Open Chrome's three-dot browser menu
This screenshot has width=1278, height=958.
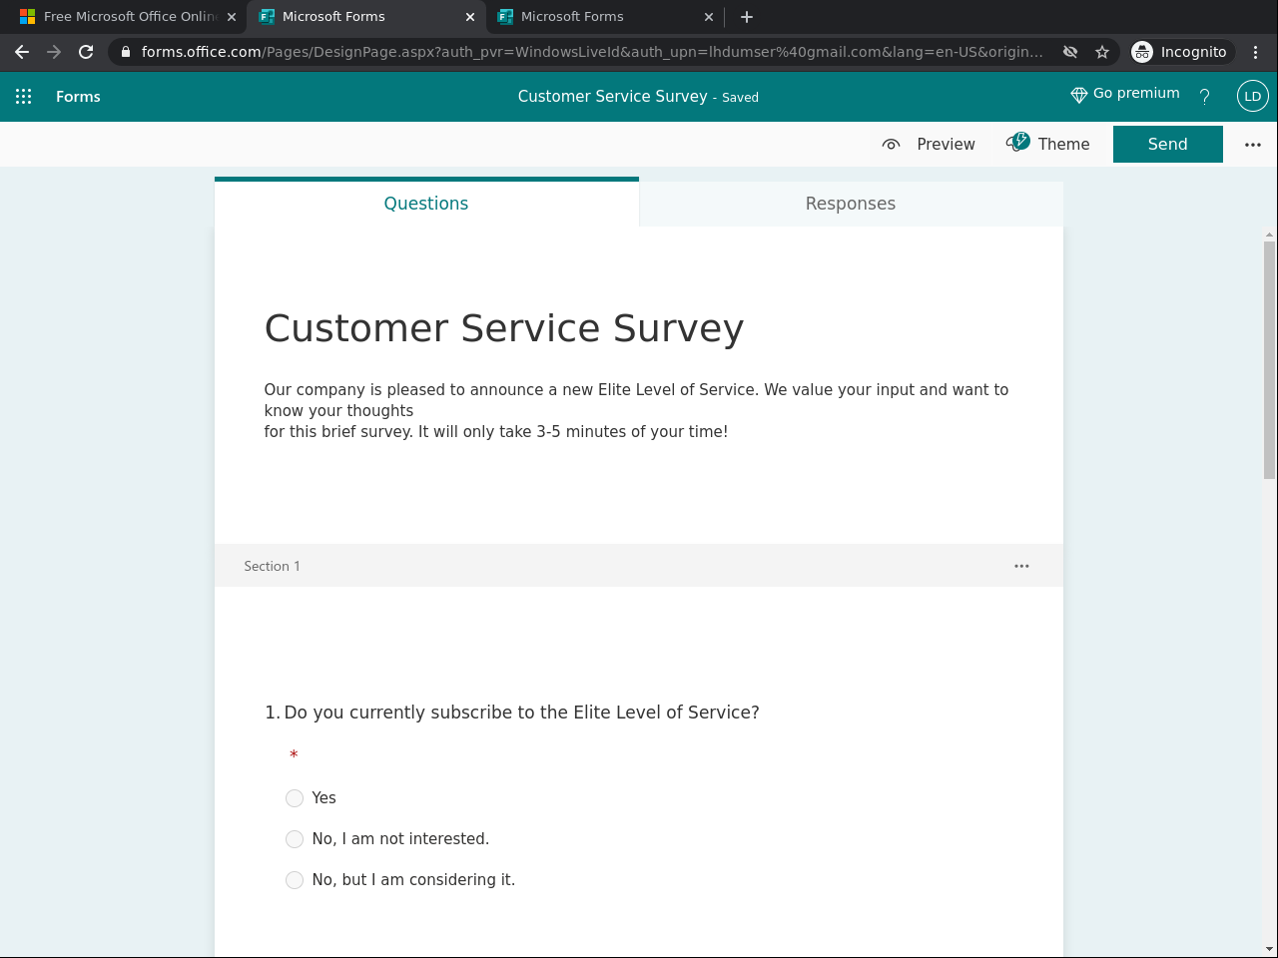pyautogui.click(x=1255, y=52)
